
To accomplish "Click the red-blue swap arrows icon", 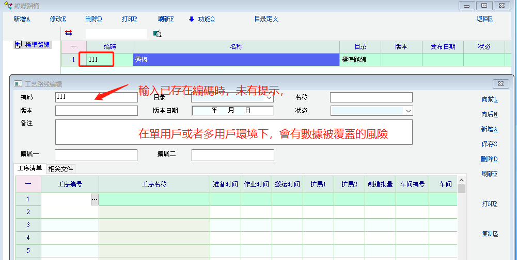I will pyautogui.click(x=69, y=33).
